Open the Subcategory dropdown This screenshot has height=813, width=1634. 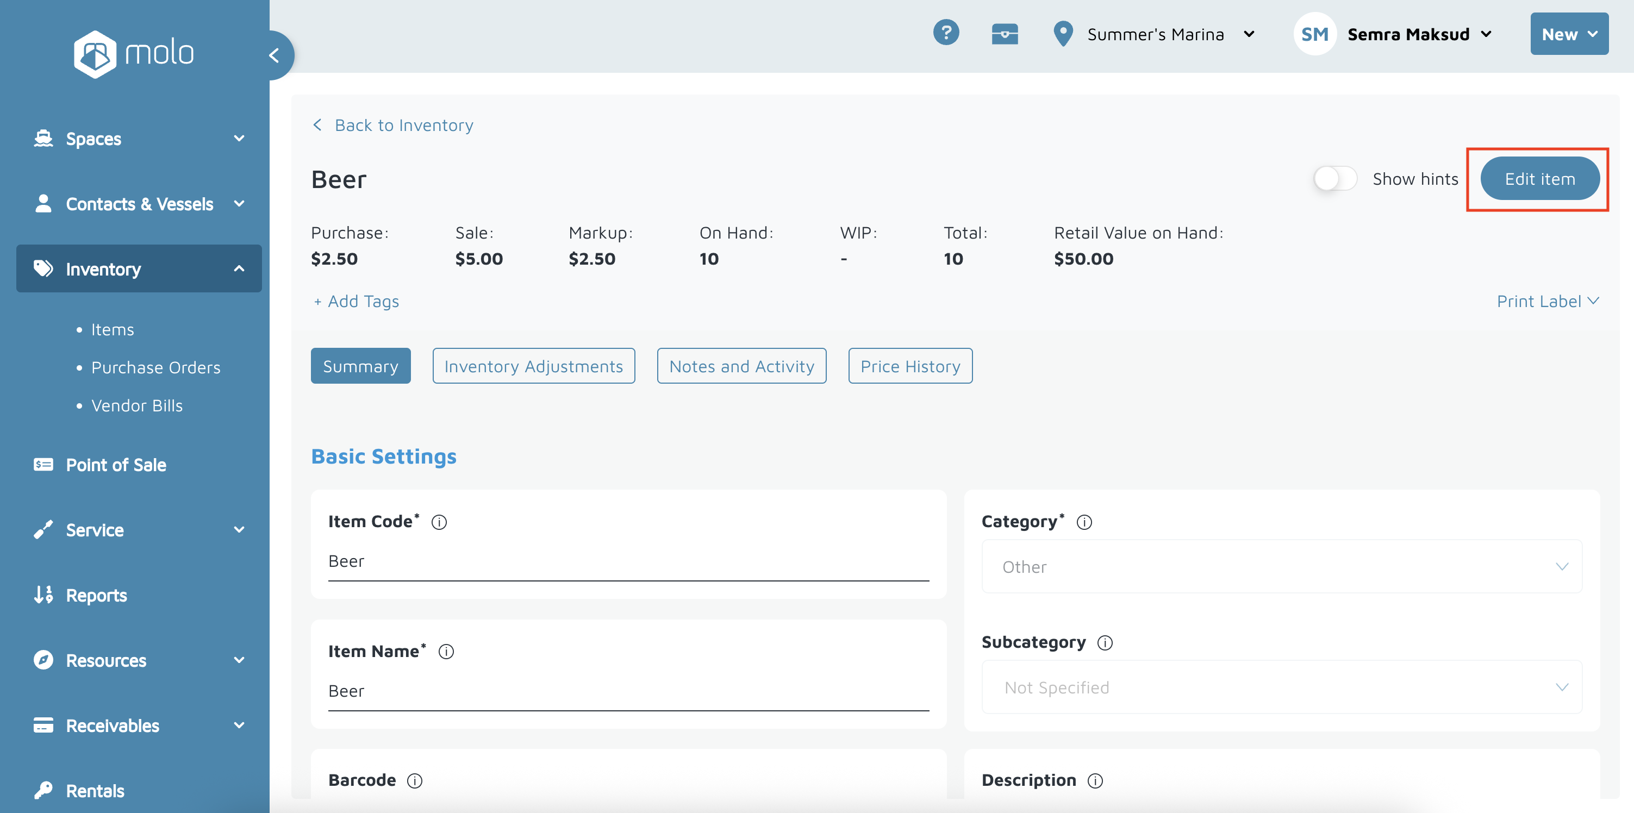coord(1281,687)
